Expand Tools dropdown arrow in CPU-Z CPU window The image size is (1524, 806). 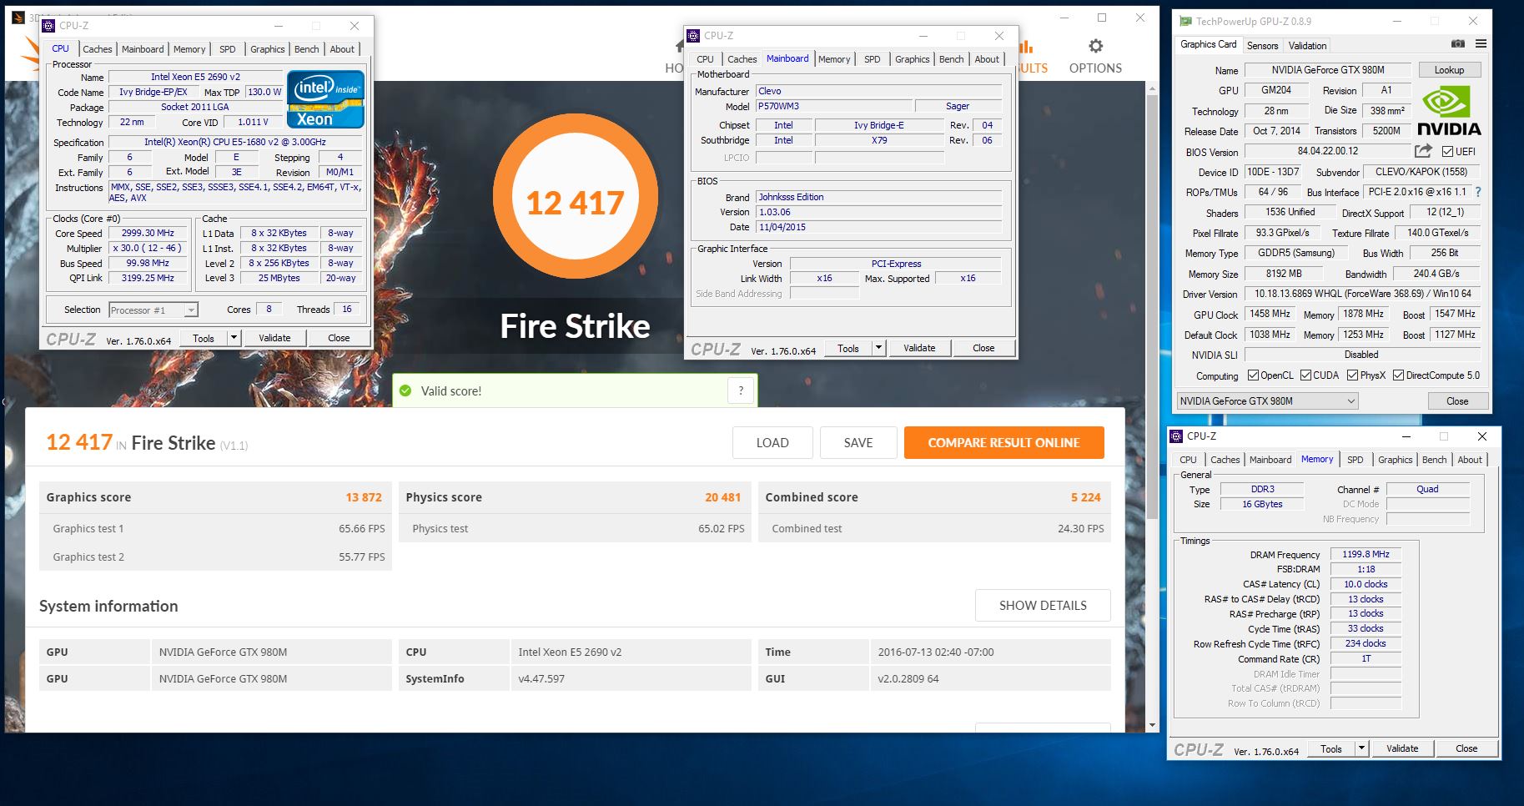point(234,338)
